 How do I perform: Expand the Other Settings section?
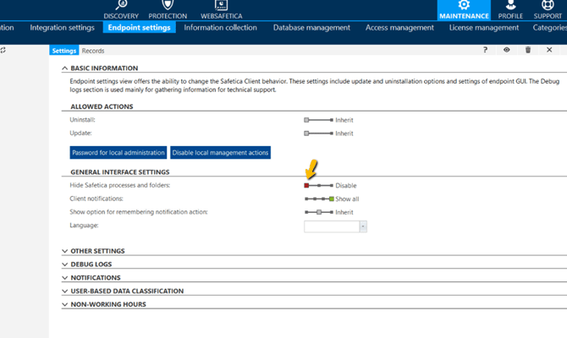click(x=97, y=251)
